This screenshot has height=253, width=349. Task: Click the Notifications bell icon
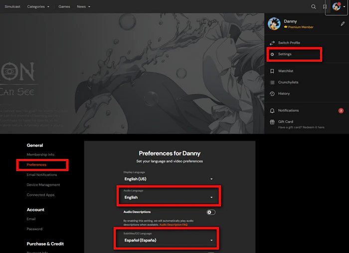[x=272, y=110]
